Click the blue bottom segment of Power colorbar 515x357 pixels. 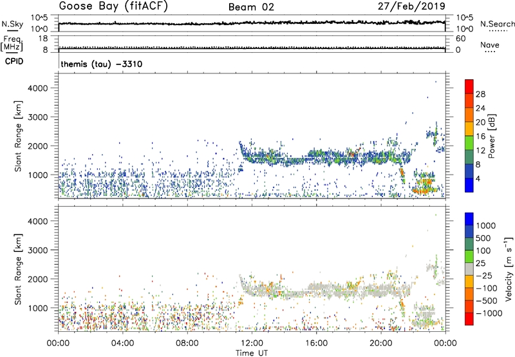click(469, 185)
